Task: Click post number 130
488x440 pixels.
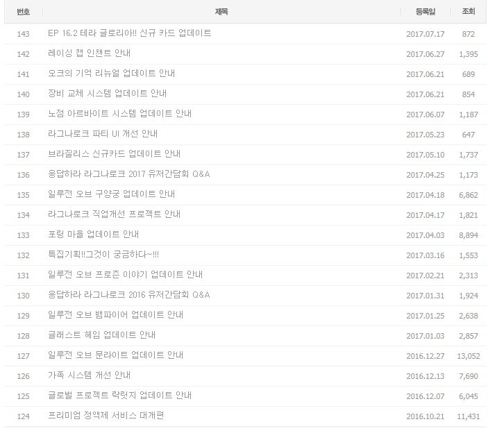Action: pos(24,296)
